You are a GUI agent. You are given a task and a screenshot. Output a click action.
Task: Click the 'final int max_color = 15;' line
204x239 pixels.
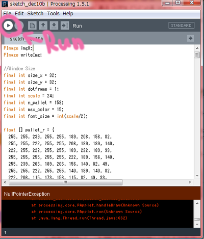(34, 110)
